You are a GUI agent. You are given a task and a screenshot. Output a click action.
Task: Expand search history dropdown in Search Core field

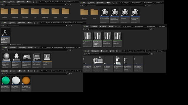coord(67,50)
